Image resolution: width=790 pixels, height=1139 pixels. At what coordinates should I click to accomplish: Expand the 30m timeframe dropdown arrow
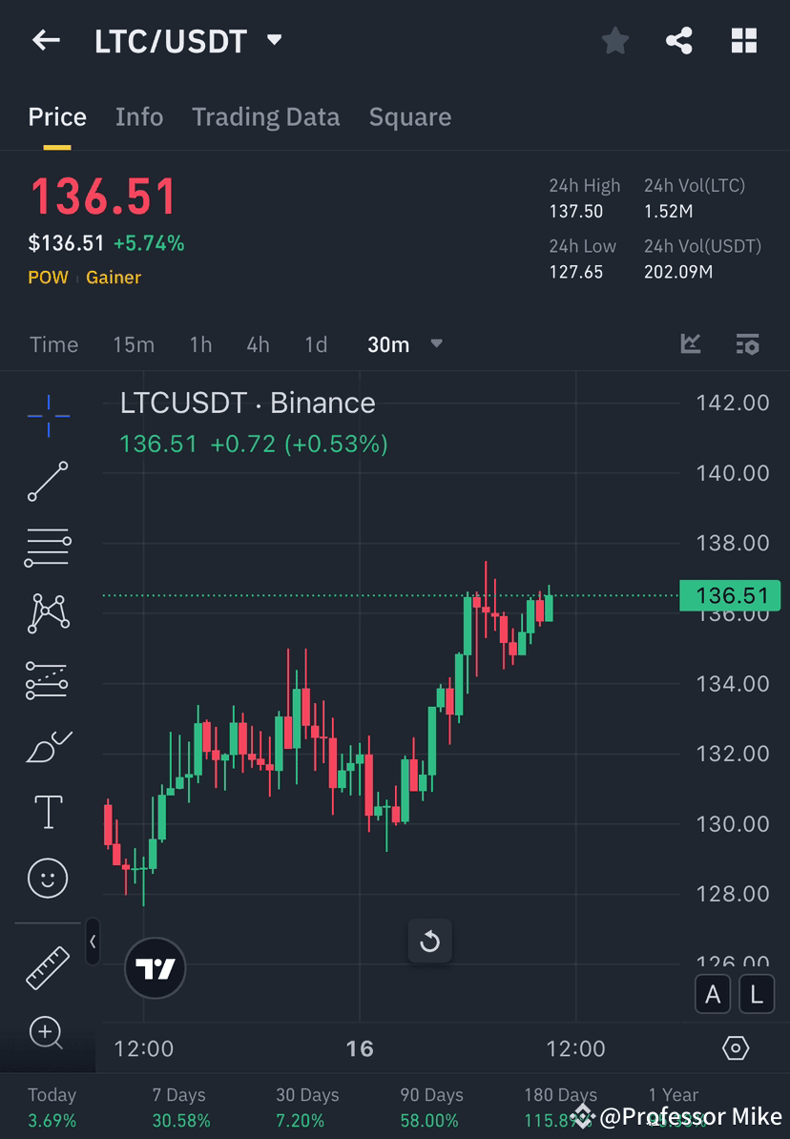(x=436, y=344)
